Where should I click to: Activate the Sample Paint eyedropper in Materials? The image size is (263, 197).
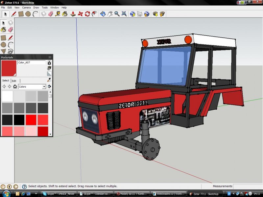pos(49,80)
